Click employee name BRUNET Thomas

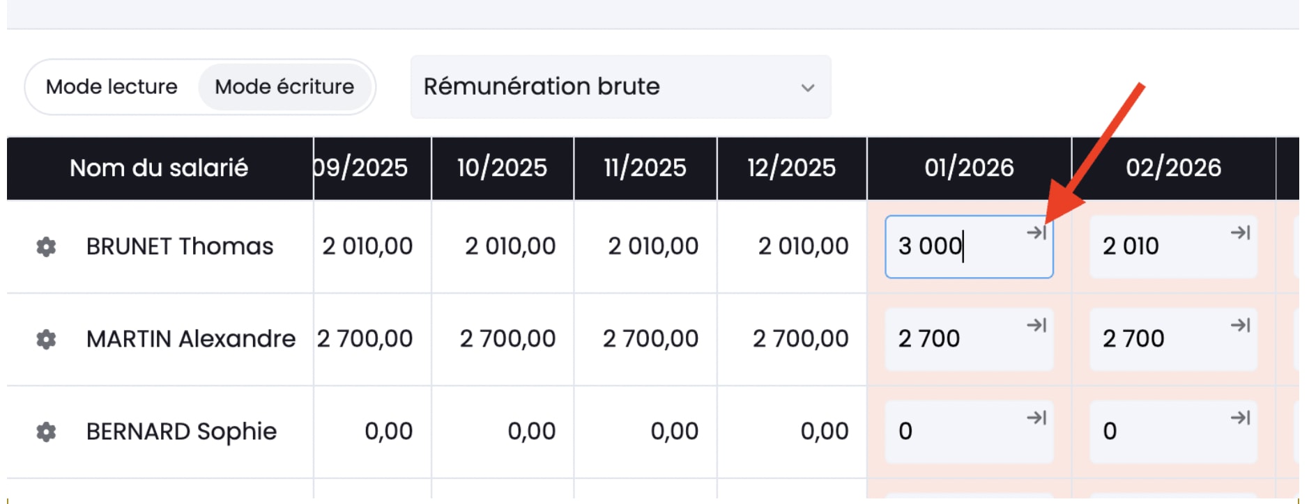[x=180, y=246]
